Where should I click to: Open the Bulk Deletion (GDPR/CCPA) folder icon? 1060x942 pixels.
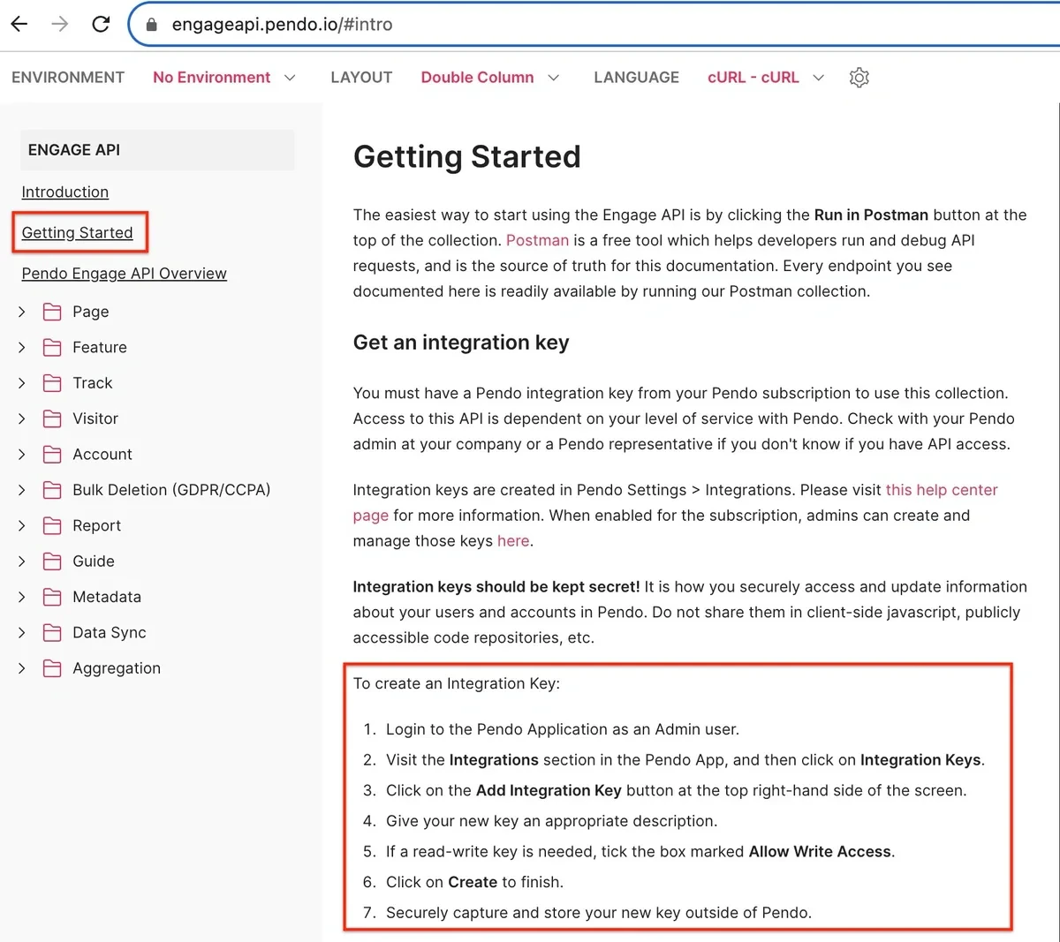point(53,490)
